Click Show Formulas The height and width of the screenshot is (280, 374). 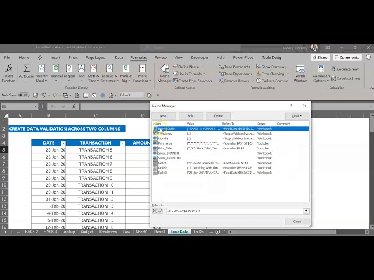pyautogui.click(x=271, y=66)
